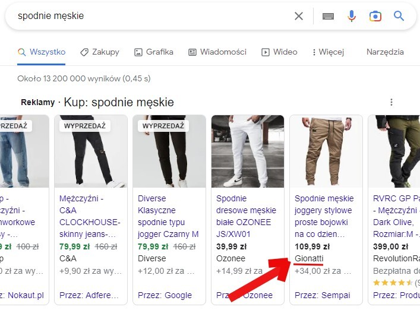This screenshot has height=310, width=420.
Task: Start voice search with microphone icon
Action: coord(352,16)
